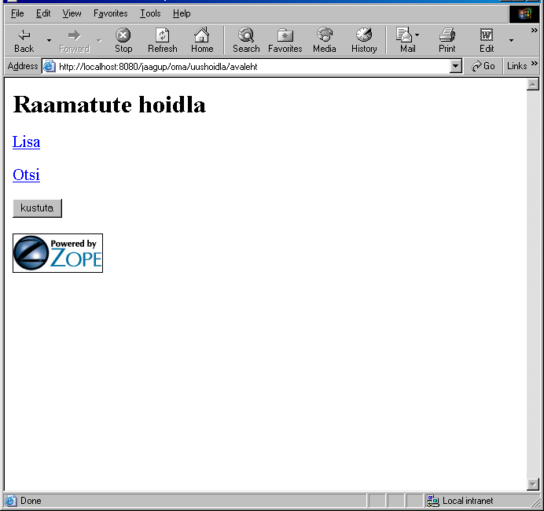Image resolution: width=544 pixels, height=511 pixels.
Task: Open the Forward history dropdown arrow
Action: click(99, 40)
